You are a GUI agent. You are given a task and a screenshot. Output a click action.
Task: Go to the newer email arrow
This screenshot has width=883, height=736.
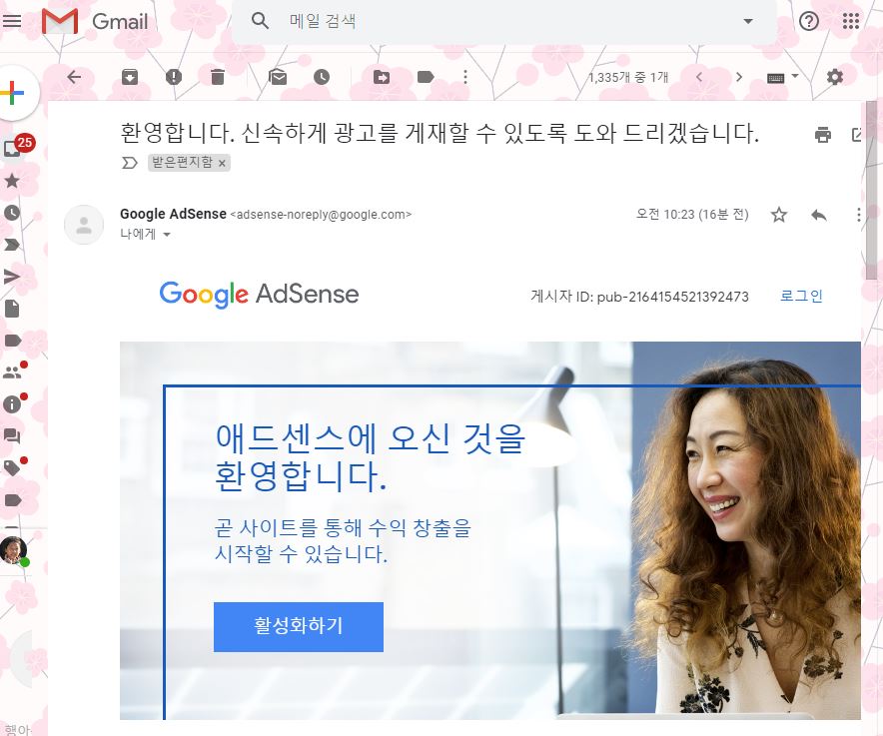click(x=699, y=77)
